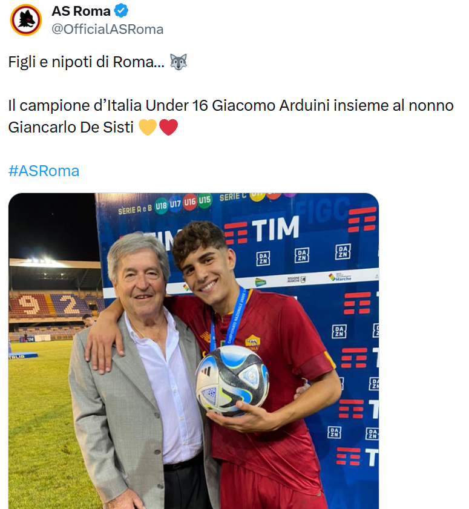Screen dimensions: 469x509
Task: Open the @OfficialASRoma handle
Action: tap(108, 29)
